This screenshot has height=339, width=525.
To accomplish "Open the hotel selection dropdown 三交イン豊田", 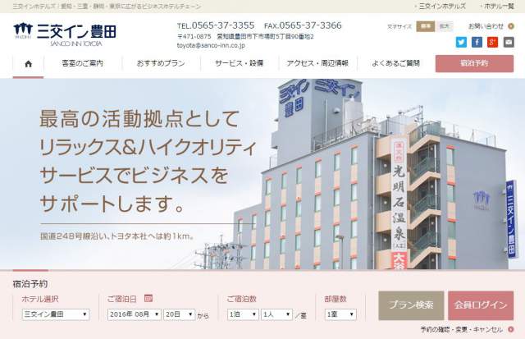I will [56, 314].
